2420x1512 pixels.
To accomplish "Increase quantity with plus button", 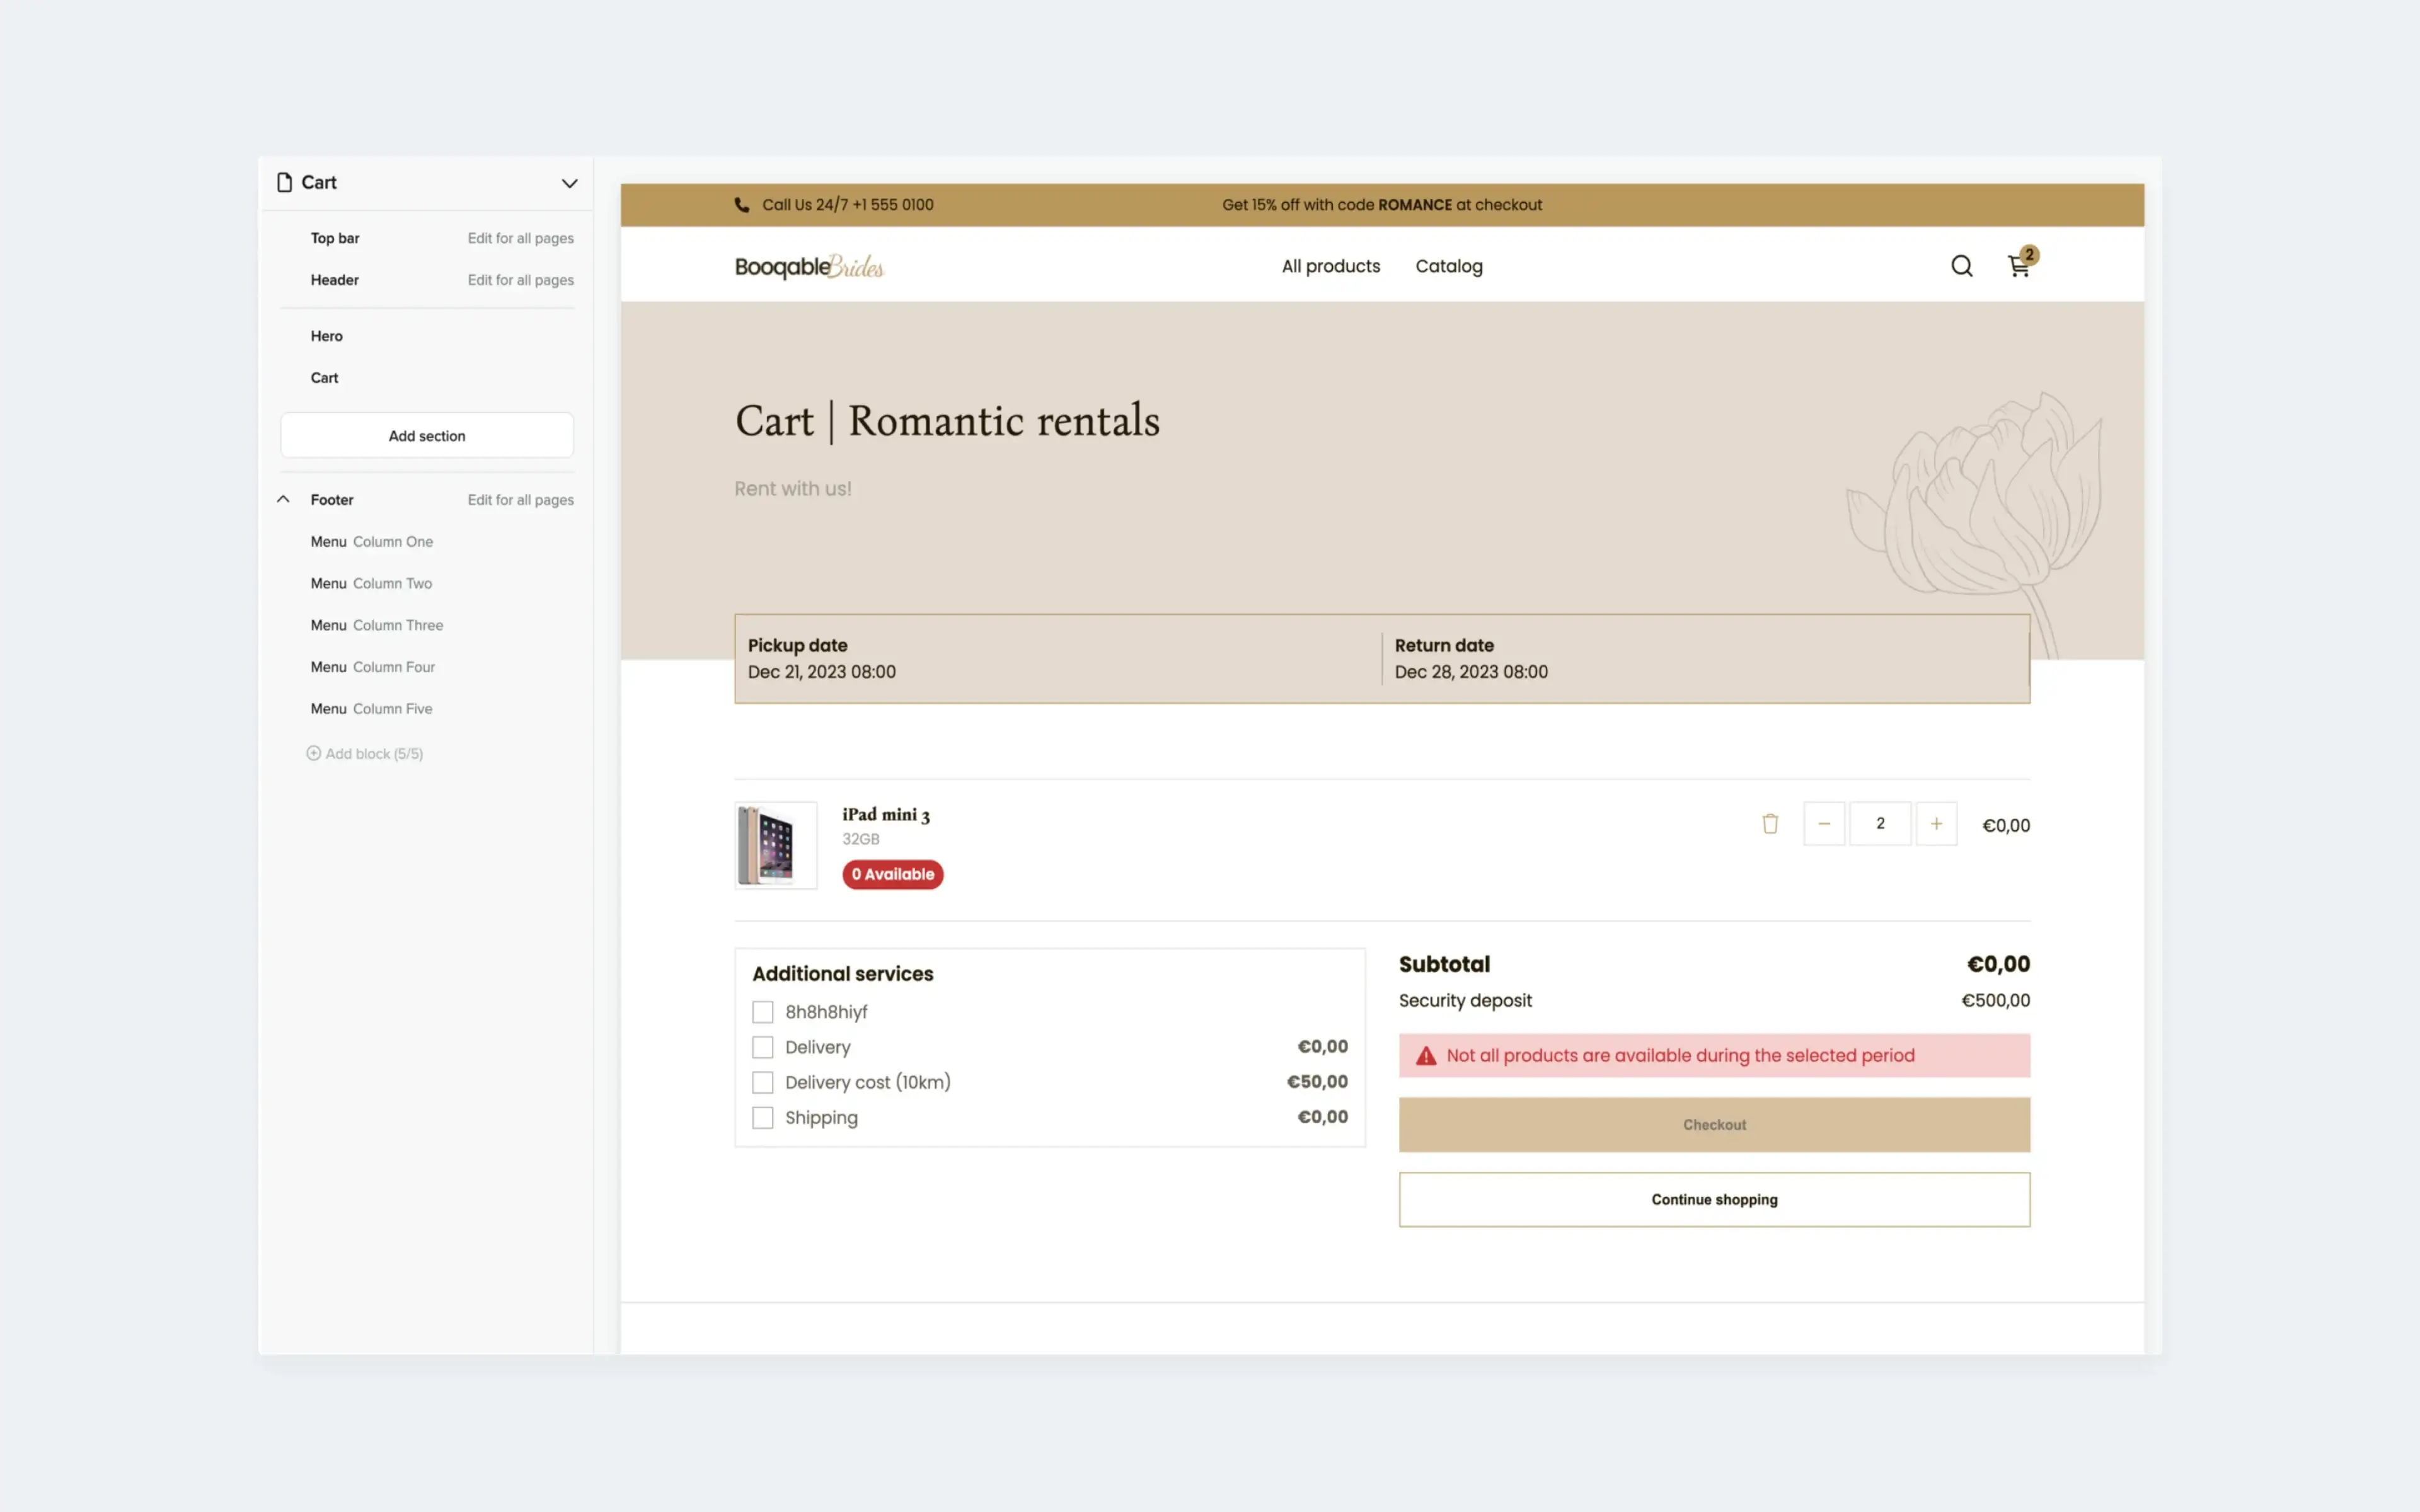I will pyautogui.click(x=1936, y=824).
